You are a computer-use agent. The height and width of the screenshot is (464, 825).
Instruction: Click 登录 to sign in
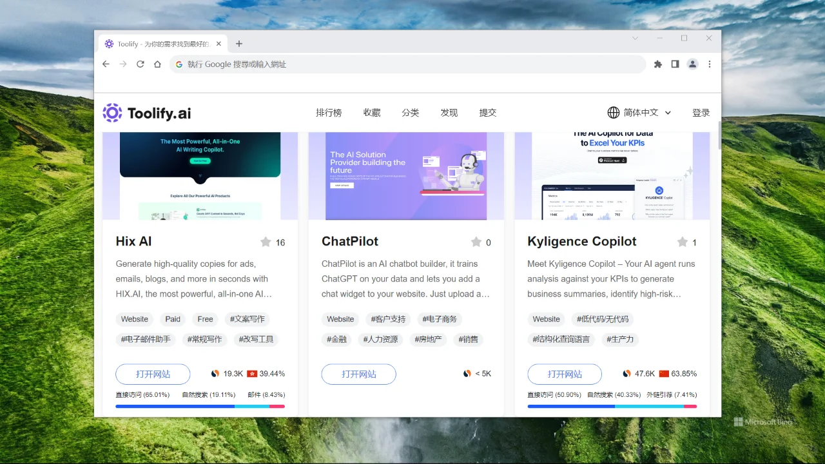701,112
